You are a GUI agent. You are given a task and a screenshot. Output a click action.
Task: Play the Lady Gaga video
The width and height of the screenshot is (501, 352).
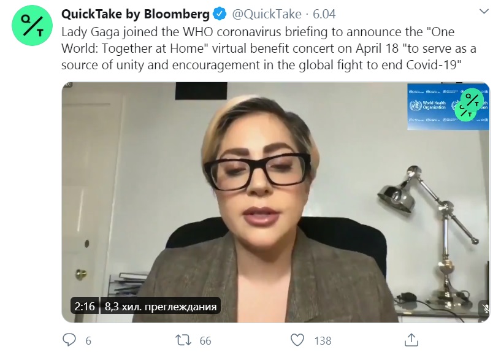click(x=275, y=202)
